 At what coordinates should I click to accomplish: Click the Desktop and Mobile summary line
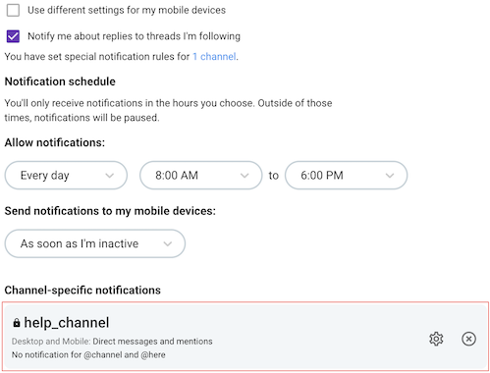[112, 342]
